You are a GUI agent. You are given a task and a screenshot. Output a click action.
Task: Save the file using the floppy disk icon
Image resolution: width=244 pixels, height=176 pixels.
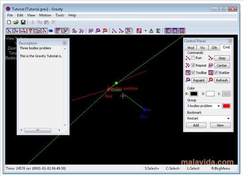(23, 22)
